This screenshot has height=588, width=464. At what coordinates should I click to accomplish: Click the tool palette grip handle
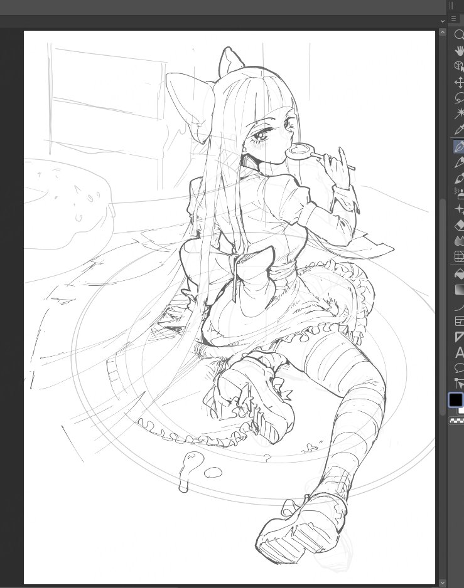(x=451, y=6)
